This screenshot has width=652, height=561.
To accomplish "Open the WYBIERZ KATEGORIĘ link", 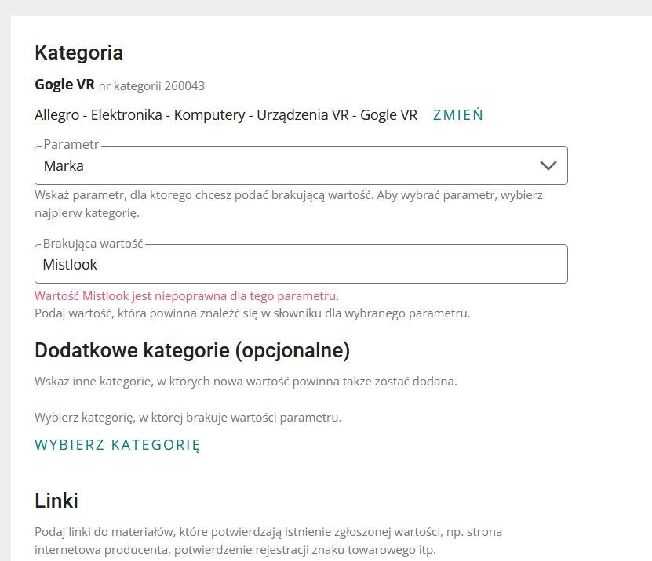I will (x=118, y=445).
